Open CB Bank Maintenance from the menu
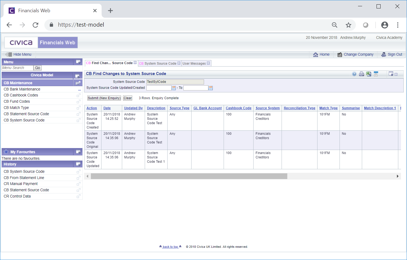The height and width of the screenshot is (260, 407). [x=22, y=89]
